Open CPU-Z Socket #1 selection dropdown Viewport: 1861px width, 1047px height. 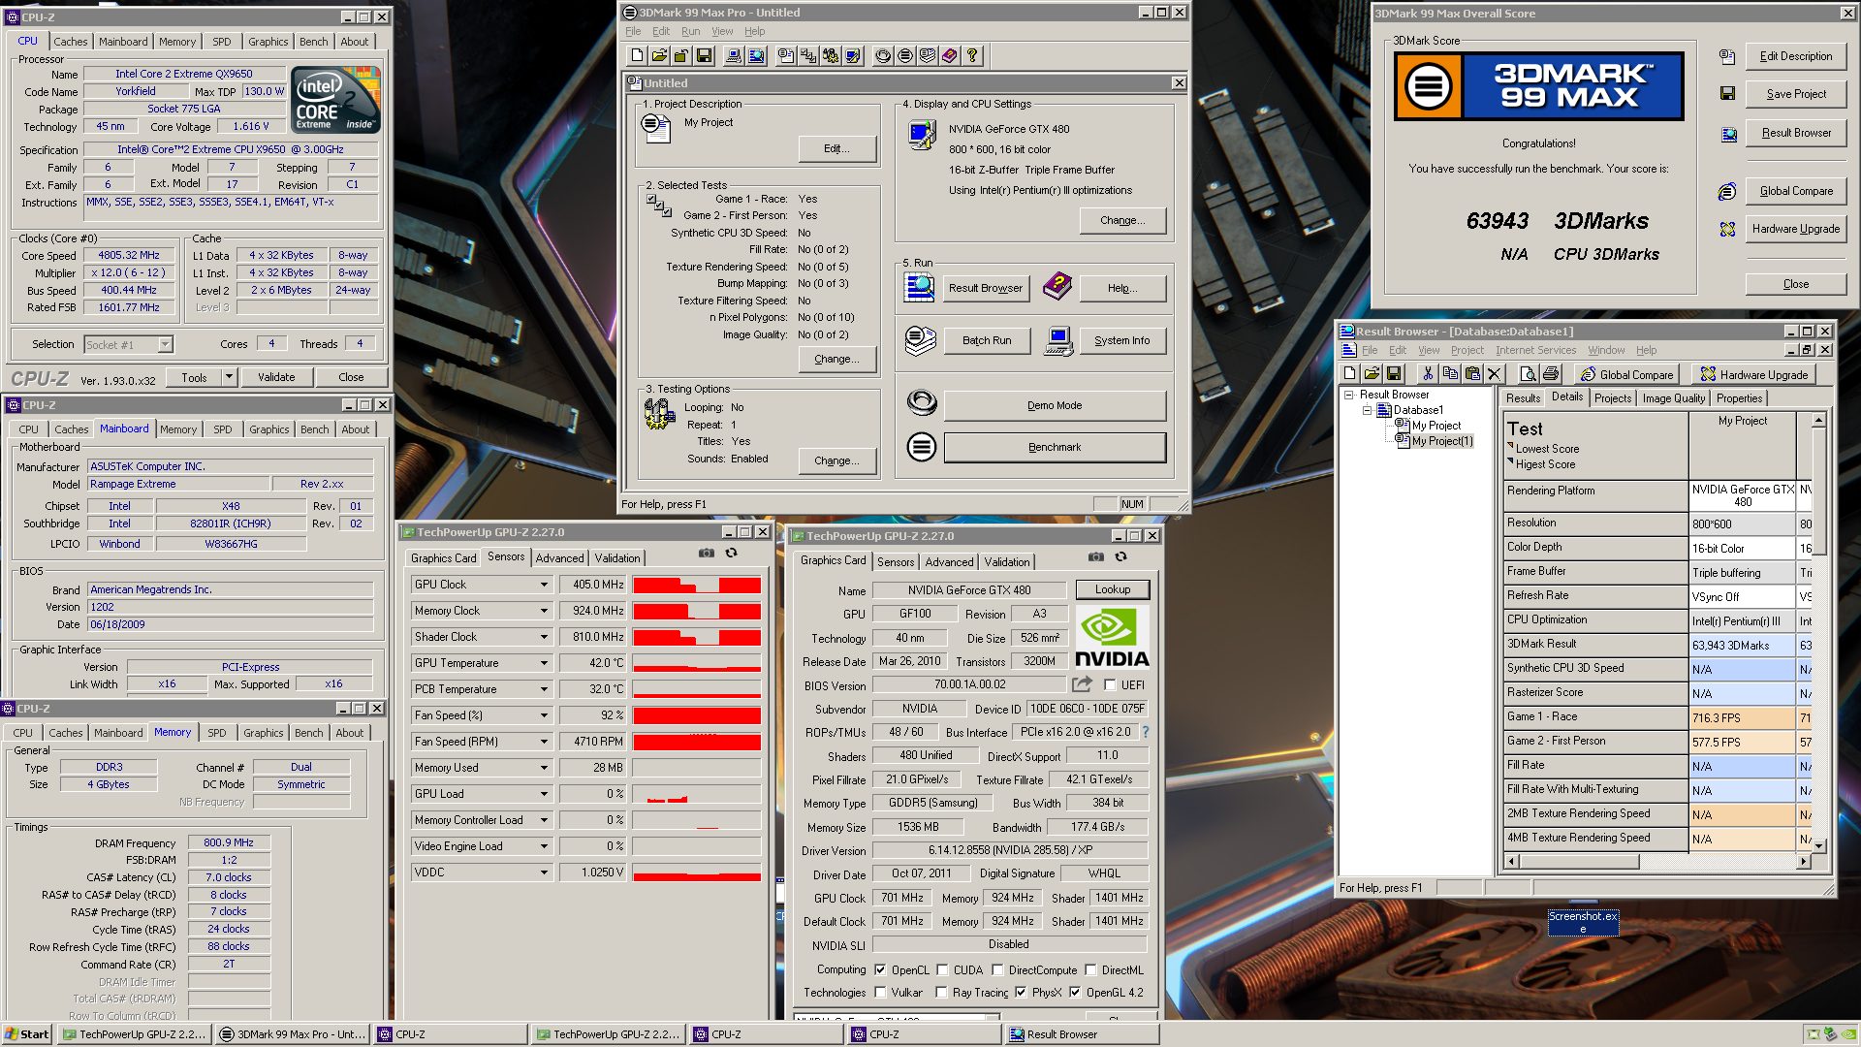(165, 344)
